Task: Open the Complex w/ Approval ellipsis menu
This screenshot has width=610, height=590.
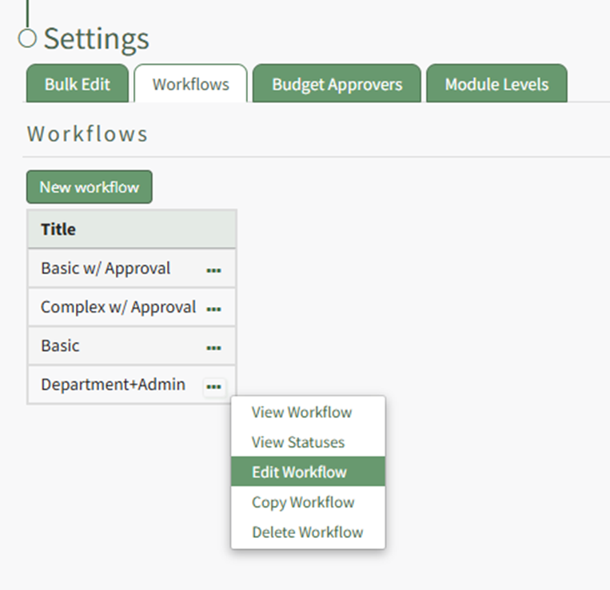Action: [x=213, y=309]
